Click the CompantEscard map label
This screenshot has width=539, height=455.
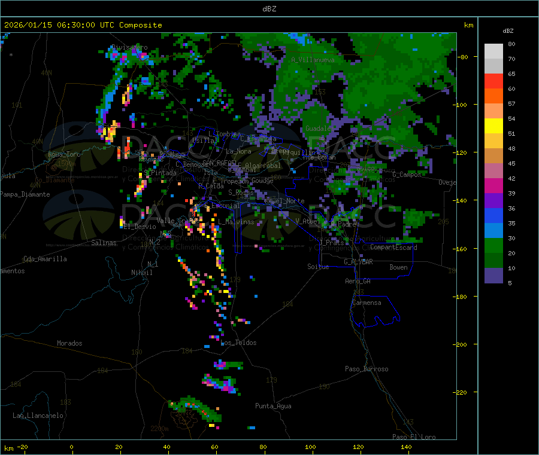pyautogui.click(x=393, y=248)
